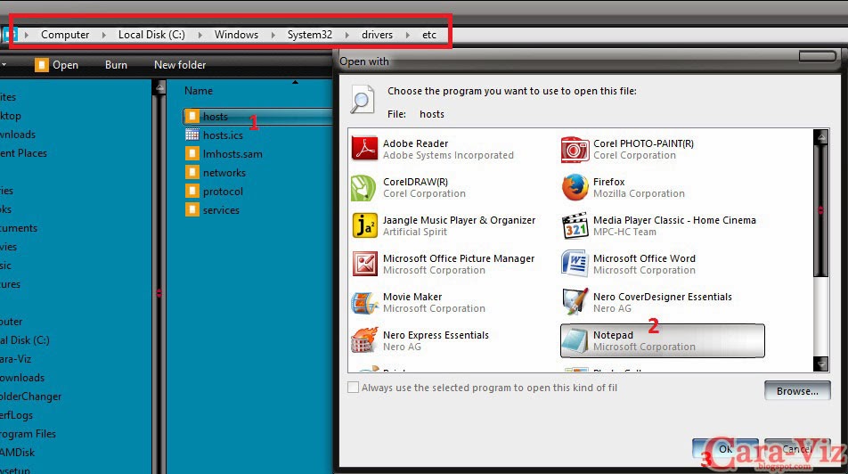The image size is (848, 474).
Task: Select the ownloads folder under Local Disk
Action: [22, 378]
